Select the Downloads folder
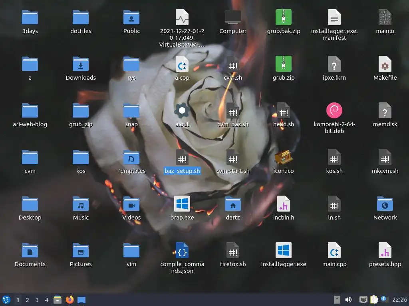Viewport: 409px width, 306px height. point(81,64)
